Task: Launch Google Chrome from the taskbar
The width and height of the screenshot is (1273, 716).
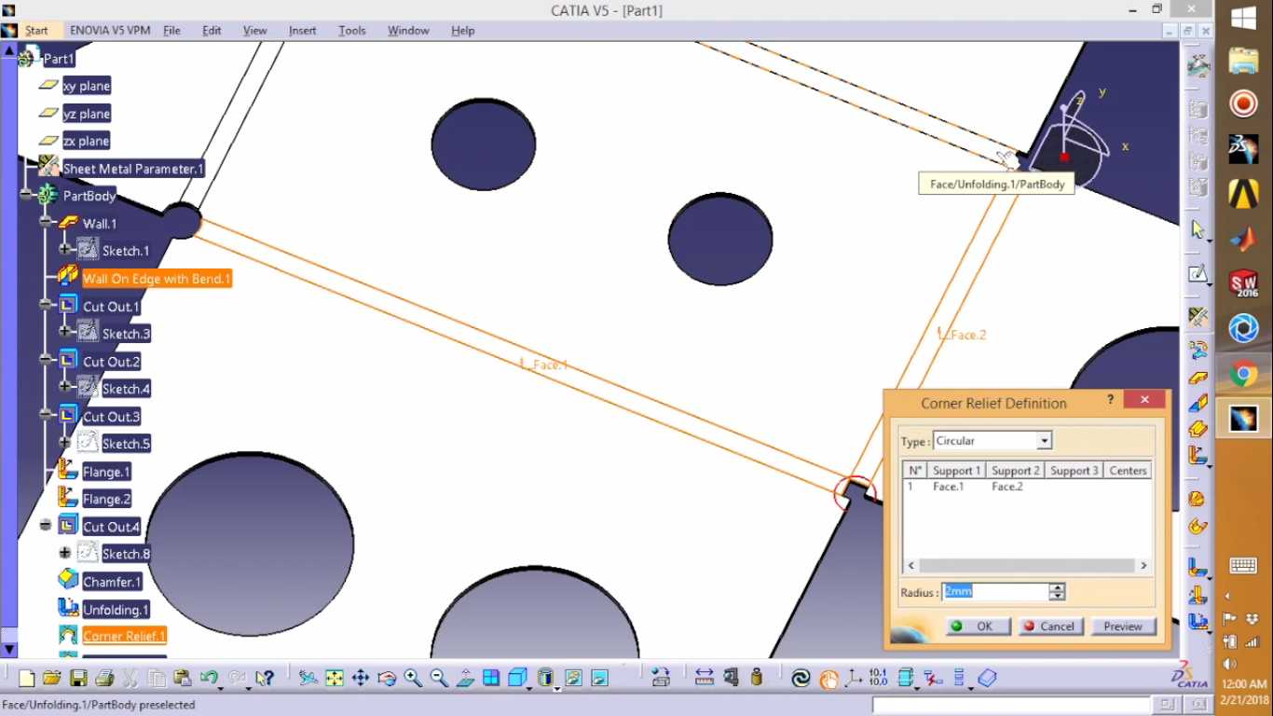Action: pyautogui.click(x=1243, y=374)
